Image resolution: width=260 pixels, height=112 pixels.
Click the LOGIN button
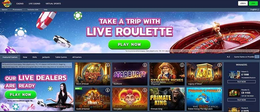[243, 3]
